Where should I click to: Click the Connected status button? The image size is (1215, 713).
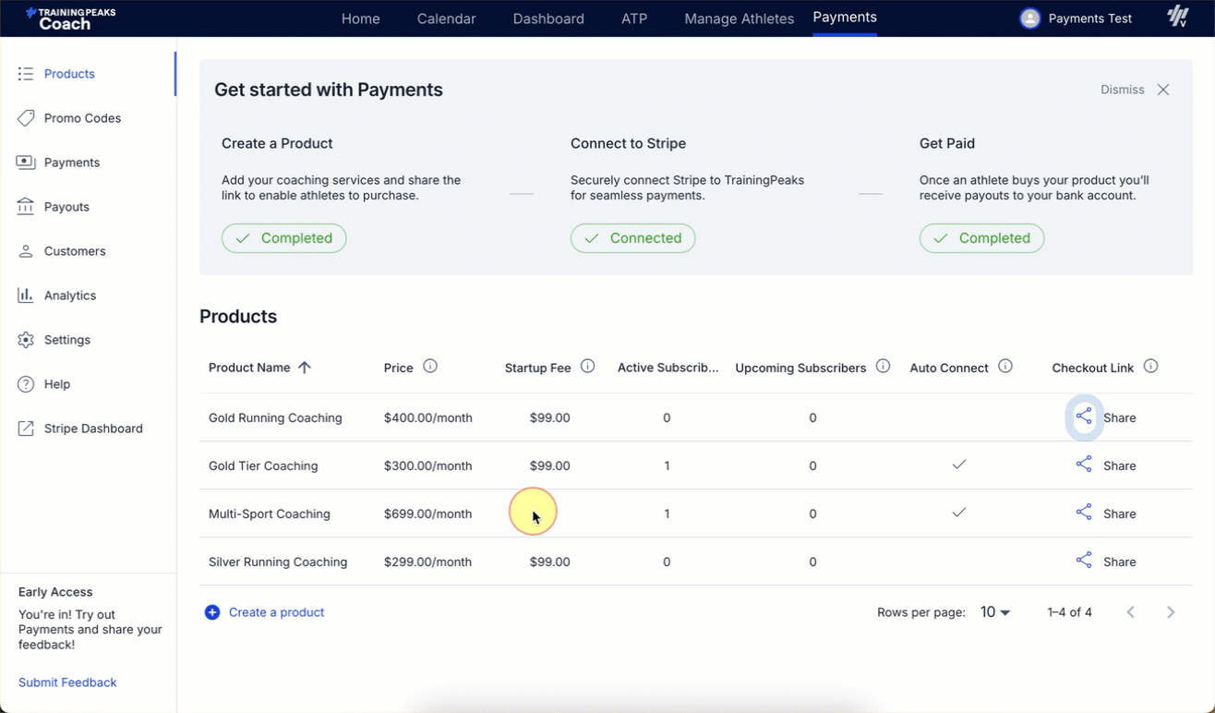point(633,238)
